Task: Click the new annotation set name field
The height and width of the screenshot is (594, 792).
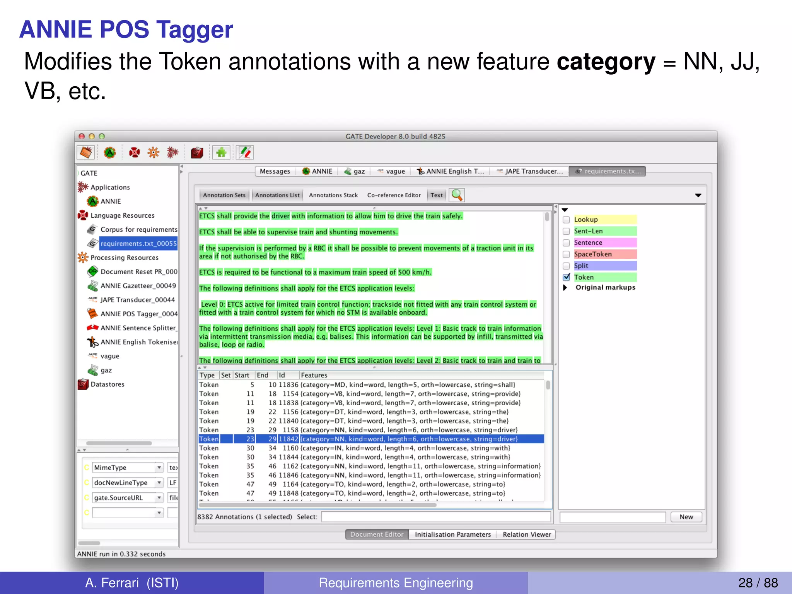Action: [x=613, y=517]
